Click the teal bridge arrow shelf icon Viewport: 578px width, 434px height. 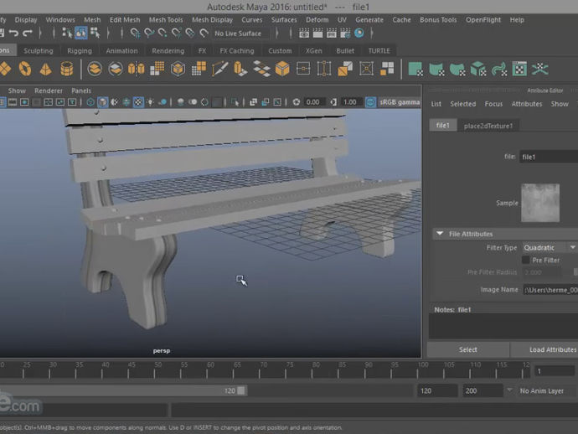coord(499,69)
